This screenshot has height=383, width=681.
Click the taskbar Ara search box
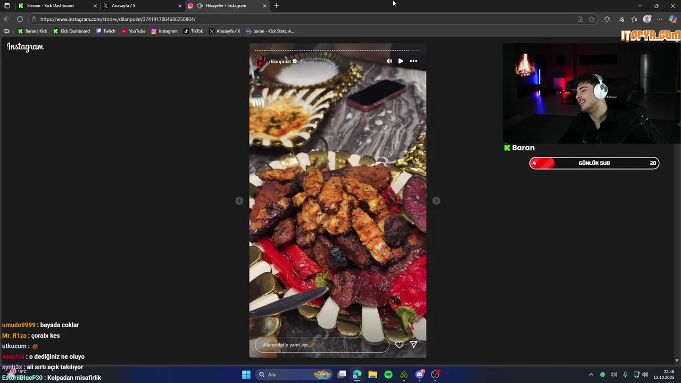tap(294, 374)
